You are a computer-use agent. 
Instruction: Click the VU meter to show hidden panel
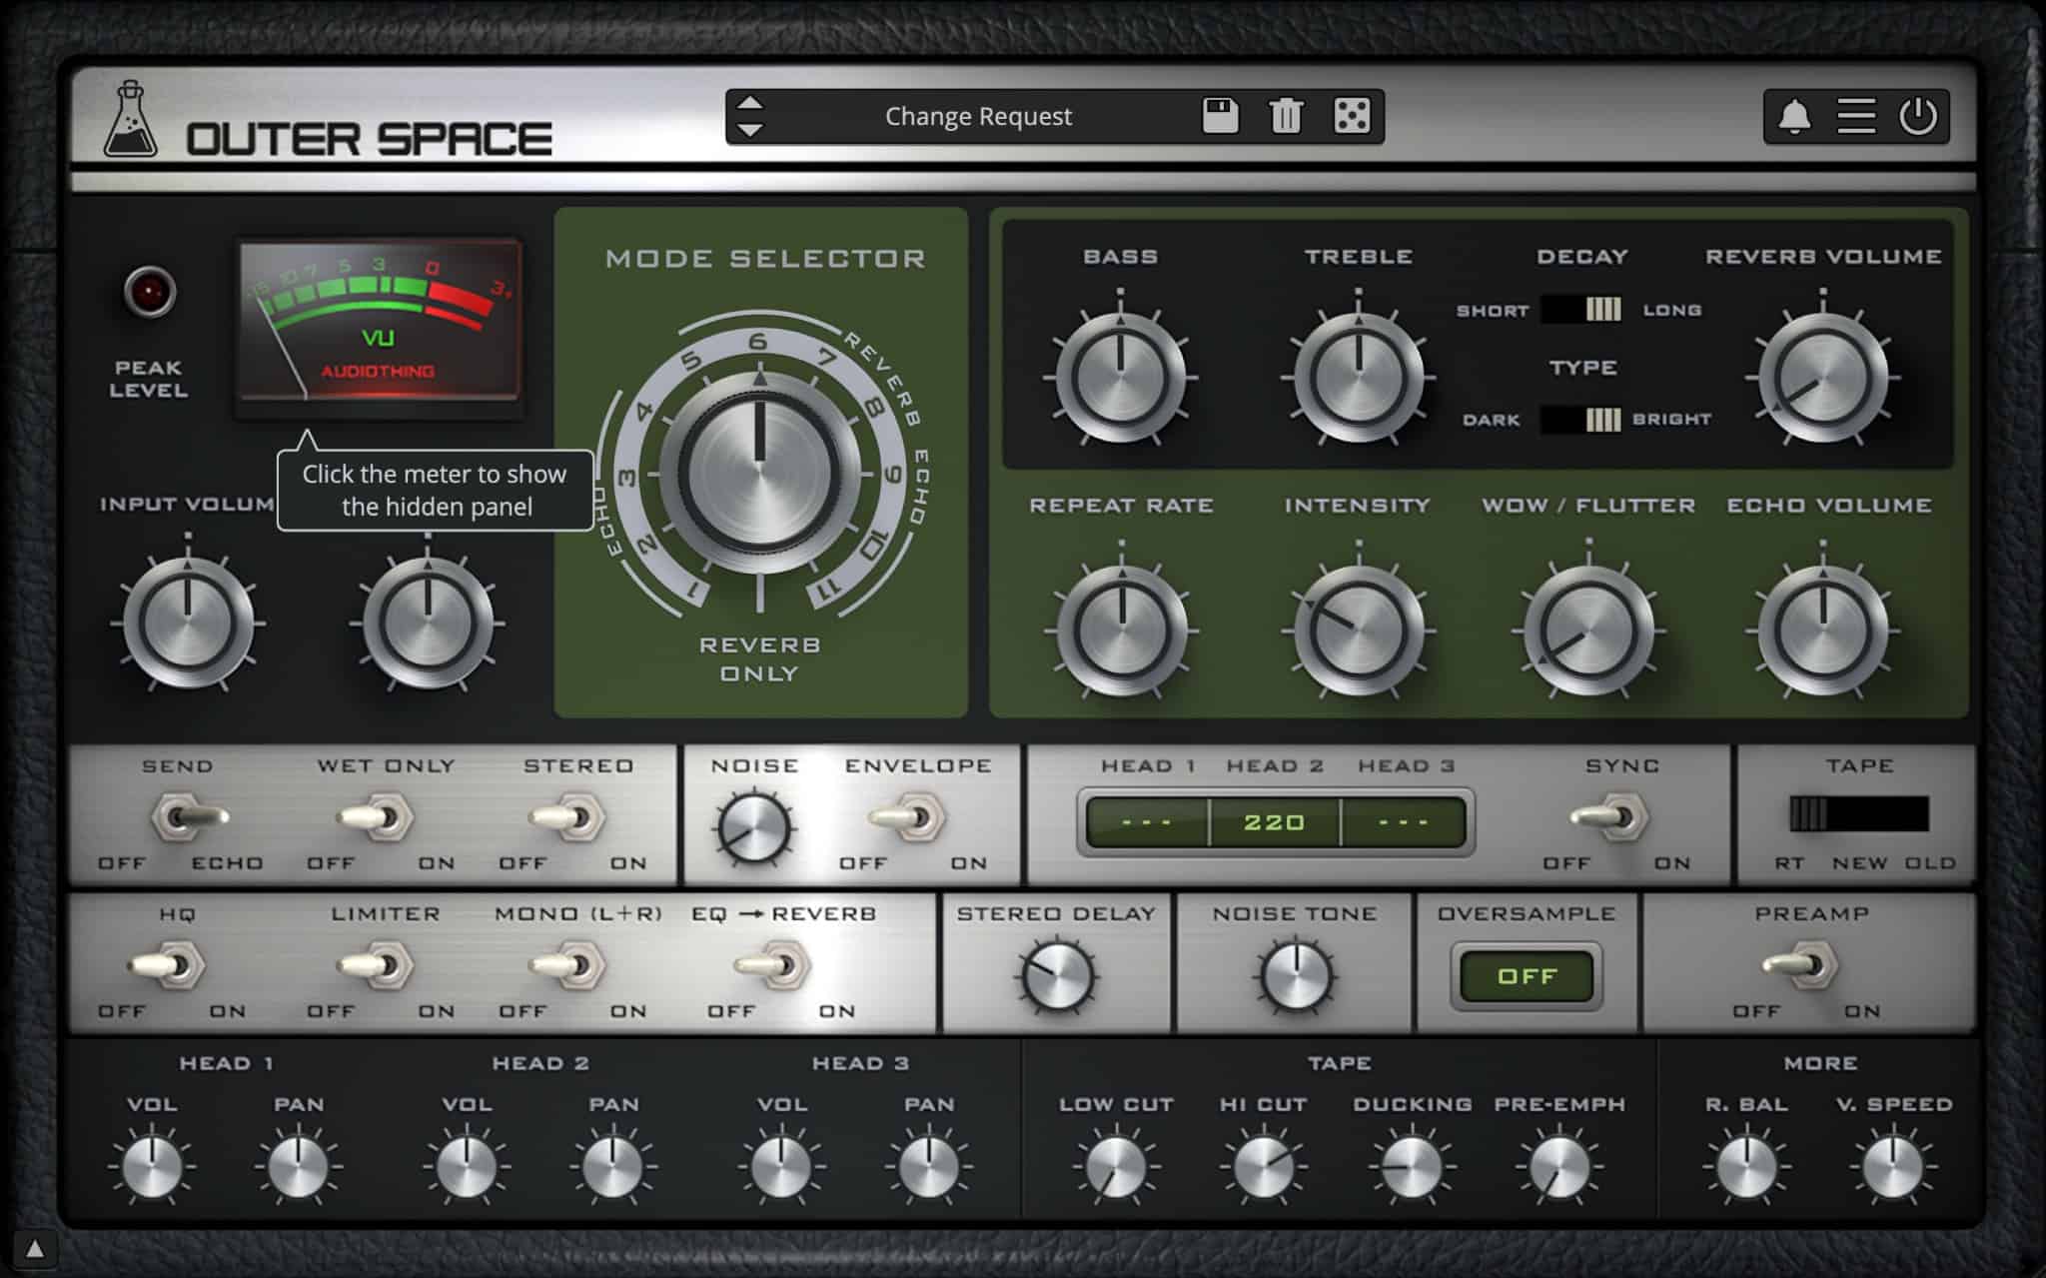click(x=379, y=320)
